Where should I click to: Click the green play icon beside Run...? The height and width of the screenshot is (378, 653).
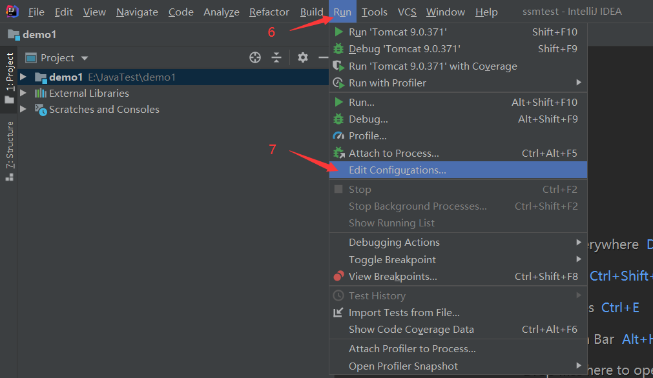coord(339,103)
